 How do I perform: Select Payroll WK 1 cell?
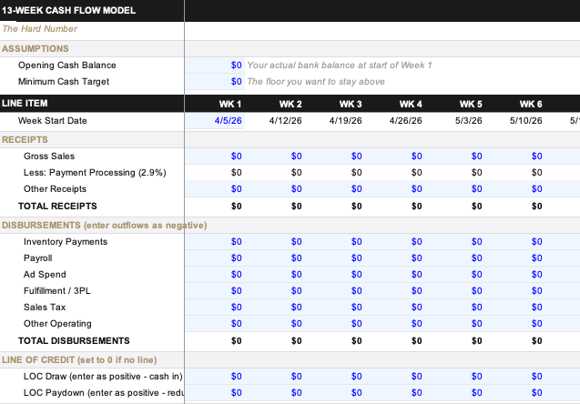click(215, 258)
